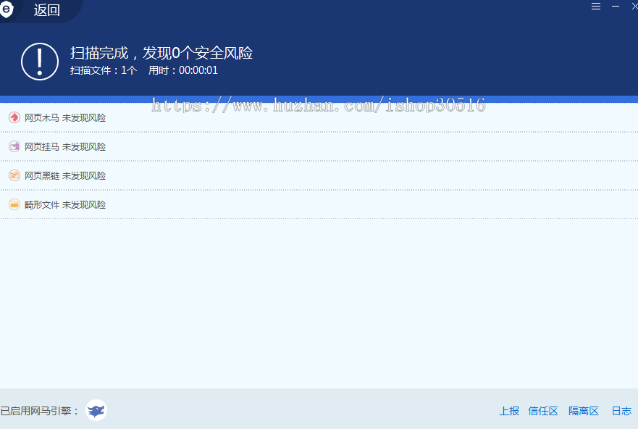This screenshot has width=638, height=429.
Task: Open the 隔离区 quarantine zone
Action: tap(584, 410)
